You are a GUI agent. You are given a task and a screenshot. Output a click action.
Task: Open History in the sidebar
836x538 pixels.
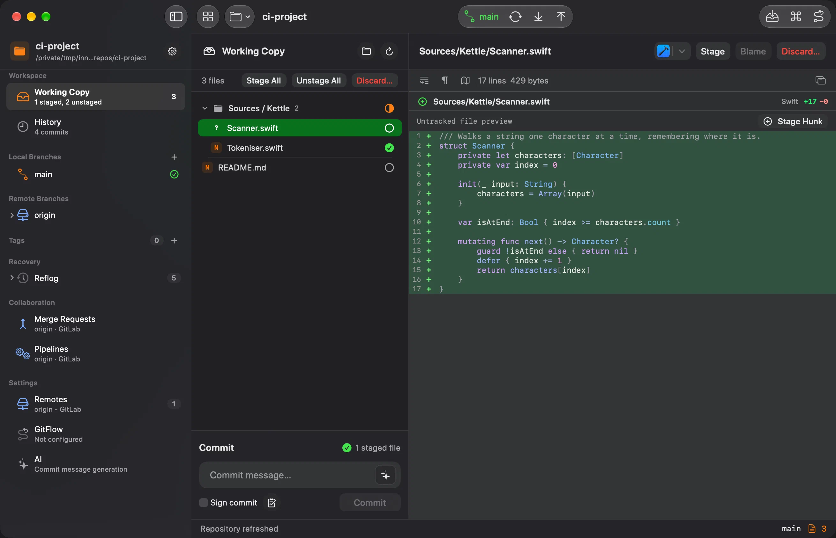(95, 127)
